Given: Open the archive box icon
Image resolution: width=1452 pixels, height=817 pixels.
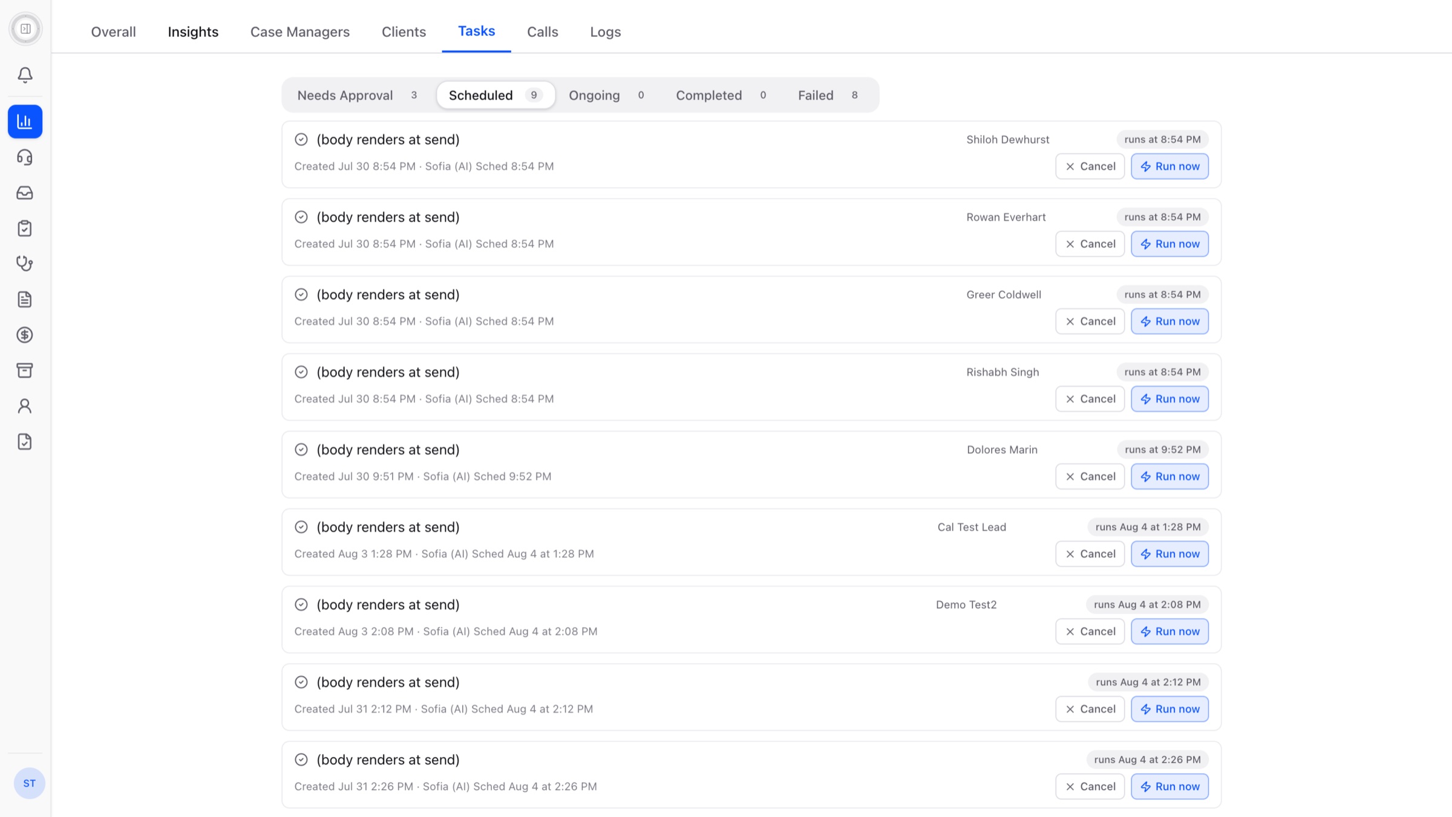Looking at the screenshot, I should point(25,370).
